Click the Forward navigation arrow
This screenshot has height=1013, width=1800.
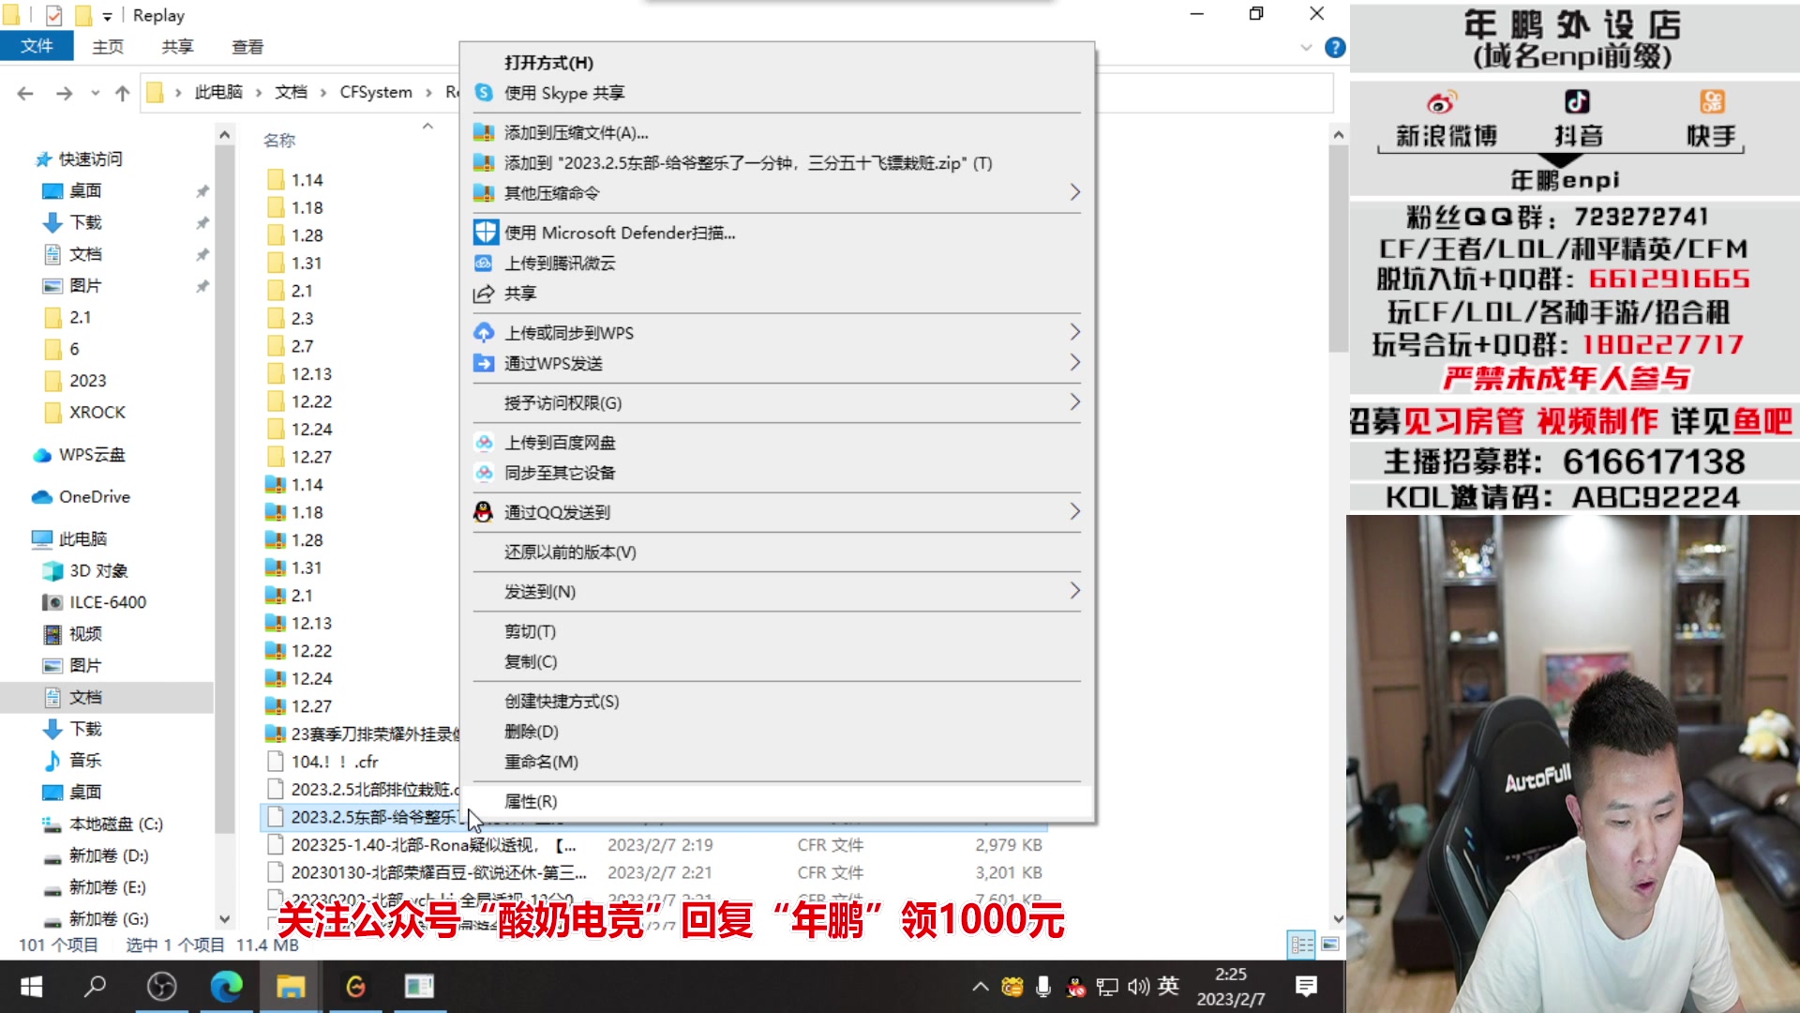coord(64,93)
